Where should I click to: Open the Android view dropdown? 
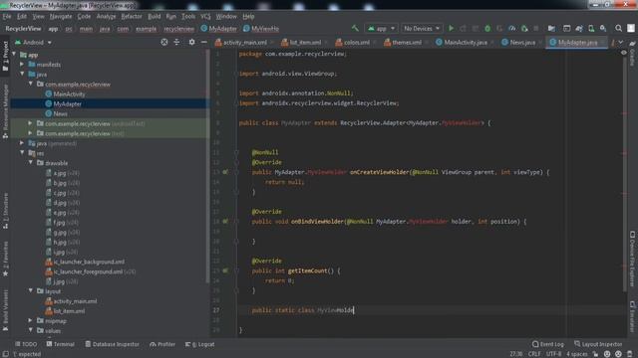click(33, 42)
